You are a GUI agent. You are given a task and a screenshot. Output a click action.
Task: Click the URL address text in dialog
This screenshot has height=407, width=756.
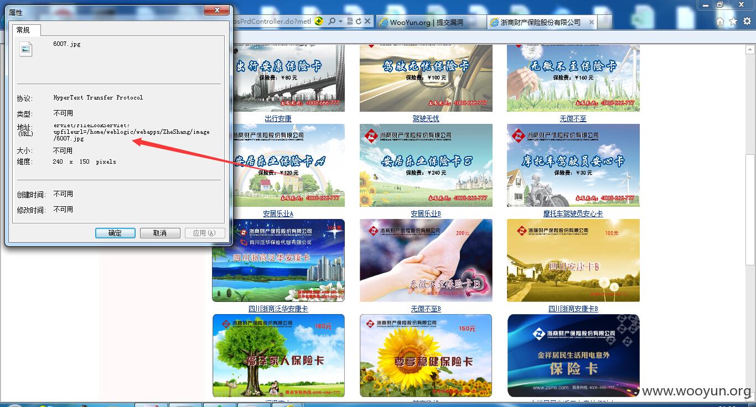[132, 132]
